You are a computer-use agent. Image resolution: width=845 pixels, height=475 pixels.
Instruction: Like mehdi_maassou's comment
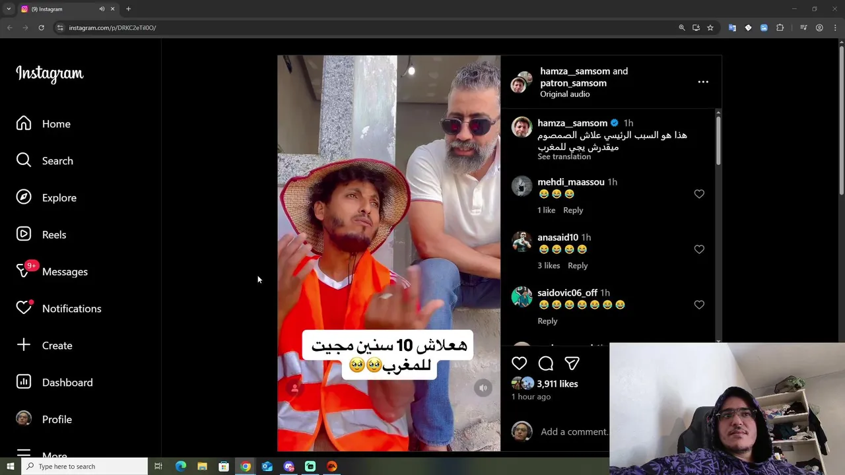coord(699,194)
